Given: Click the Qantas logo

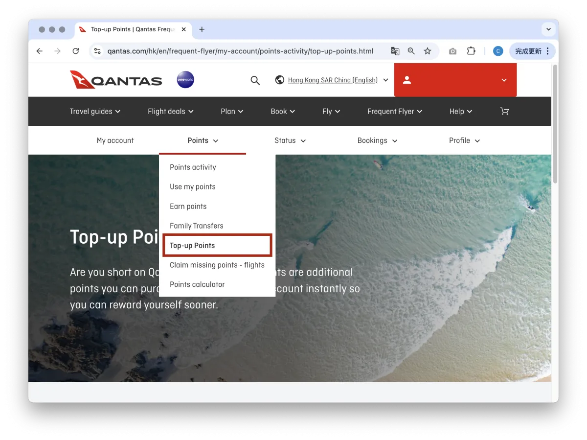Looking at the screenshot, I should click(x=116, y=80).
